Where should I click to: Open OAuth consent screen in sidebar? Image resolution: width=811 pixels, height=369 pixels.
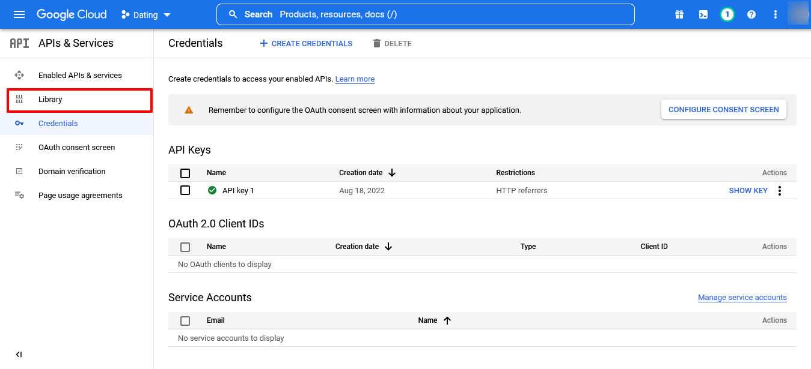76,147
